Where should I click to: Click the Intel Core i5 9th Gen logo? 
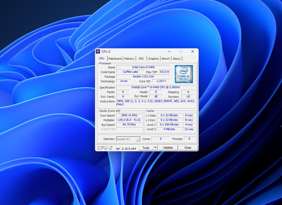coord(184,74)
